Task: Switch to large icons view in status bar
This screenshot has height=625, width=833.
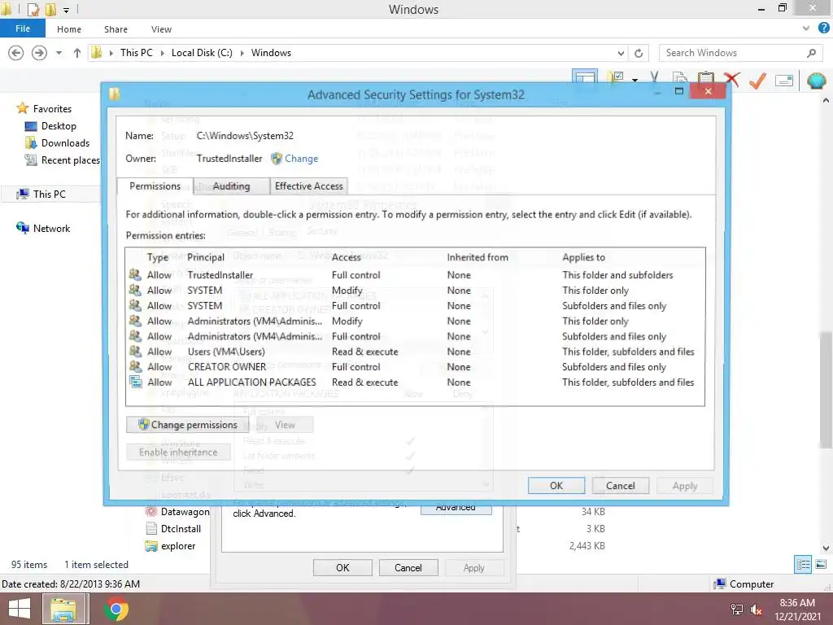Action: point(821,565)
